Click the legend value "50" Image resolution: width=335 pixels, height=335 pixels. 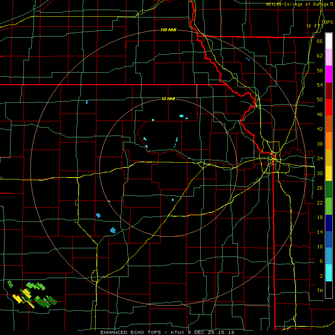pyautogui.click(x=320, y=100)
